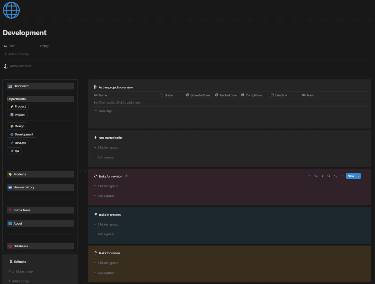Screen dimensions: 375x284
Task: Expand the hidden group under Tasks for review
Action: click(x=106, y=263)
